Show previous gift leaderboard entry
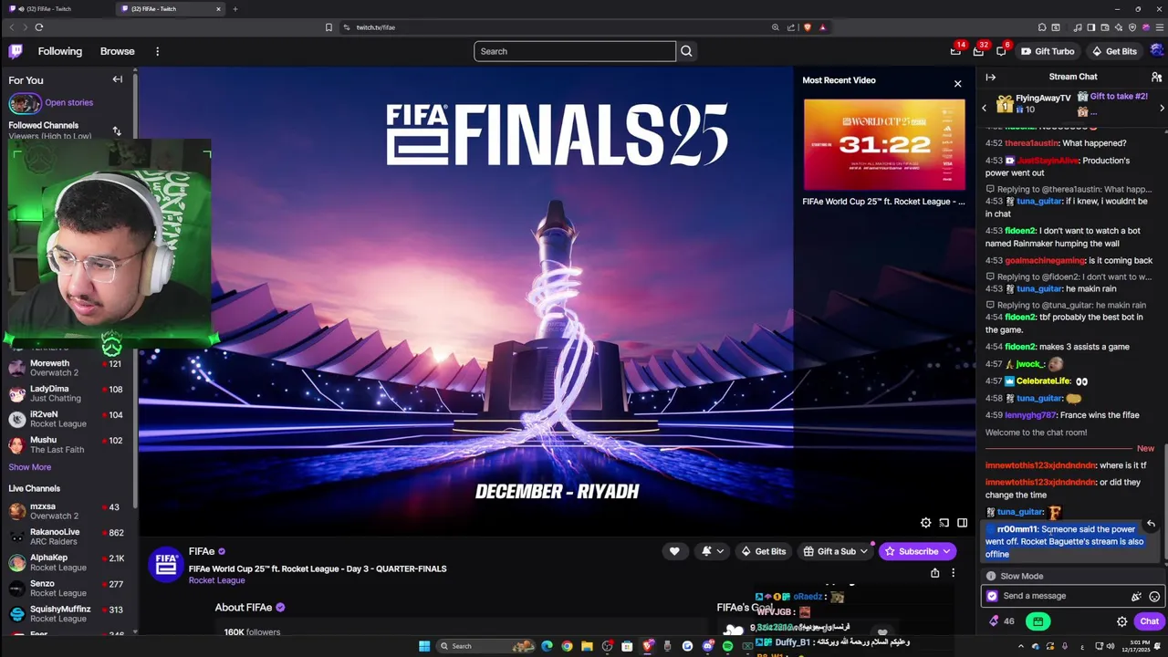1168x657 pixels. coord(984,108)
